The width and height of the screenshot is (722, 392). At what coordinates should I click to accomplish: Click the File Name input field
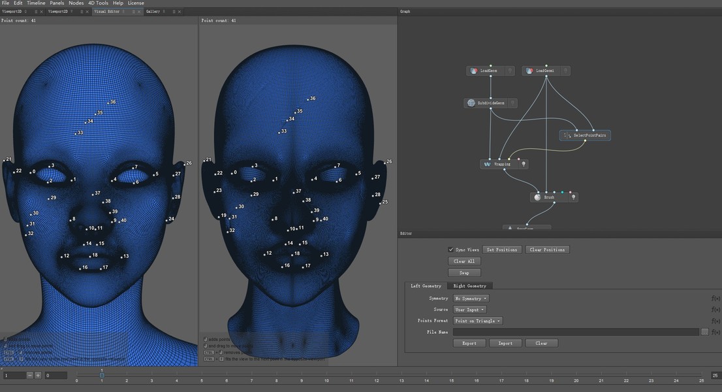(576, 332)
